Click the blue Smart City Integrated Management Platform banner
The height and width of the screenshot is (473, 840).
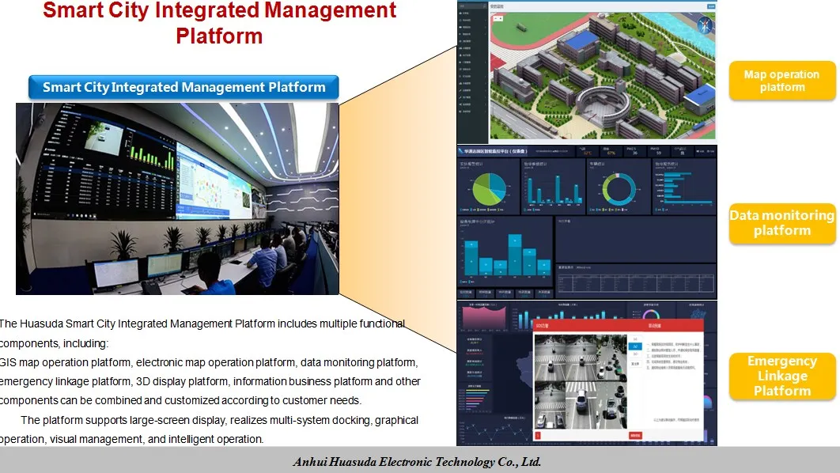click(x=184, y=87)
